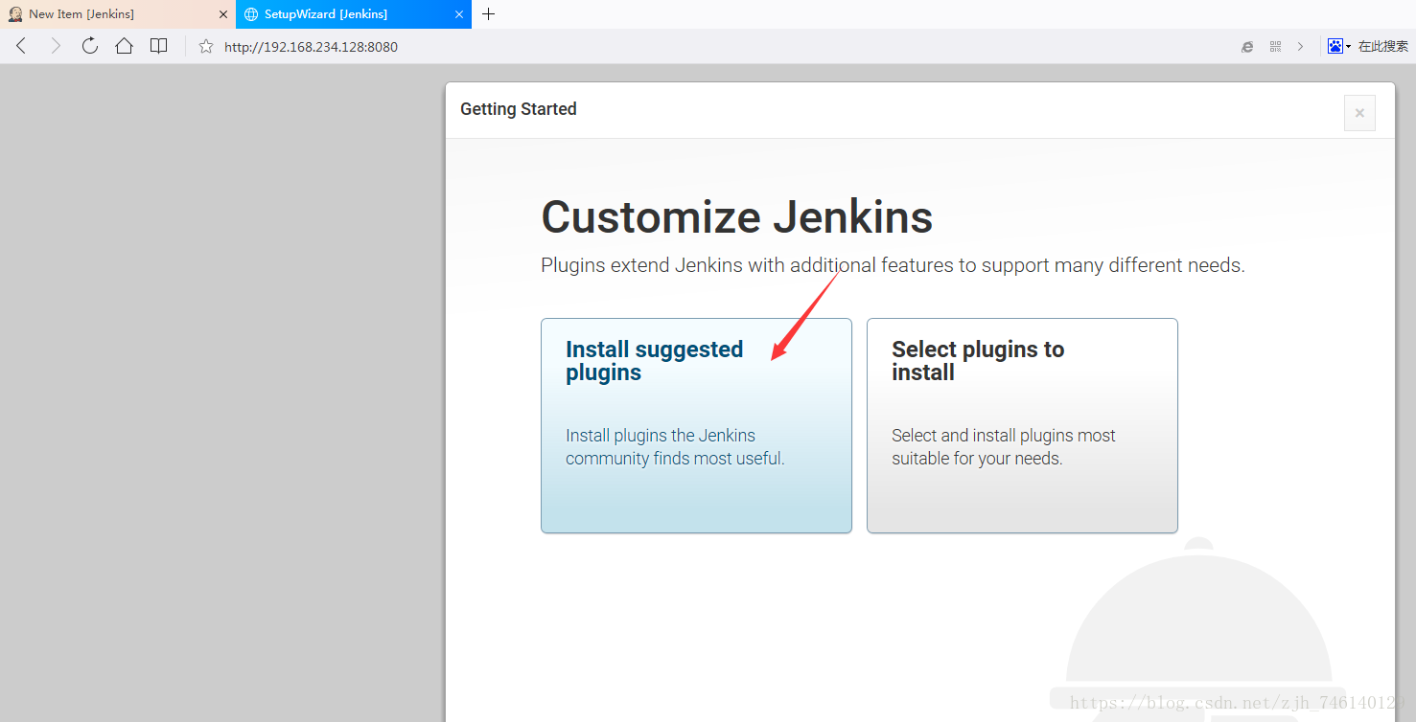Go back with the browser back arrow

coord(21,46)
